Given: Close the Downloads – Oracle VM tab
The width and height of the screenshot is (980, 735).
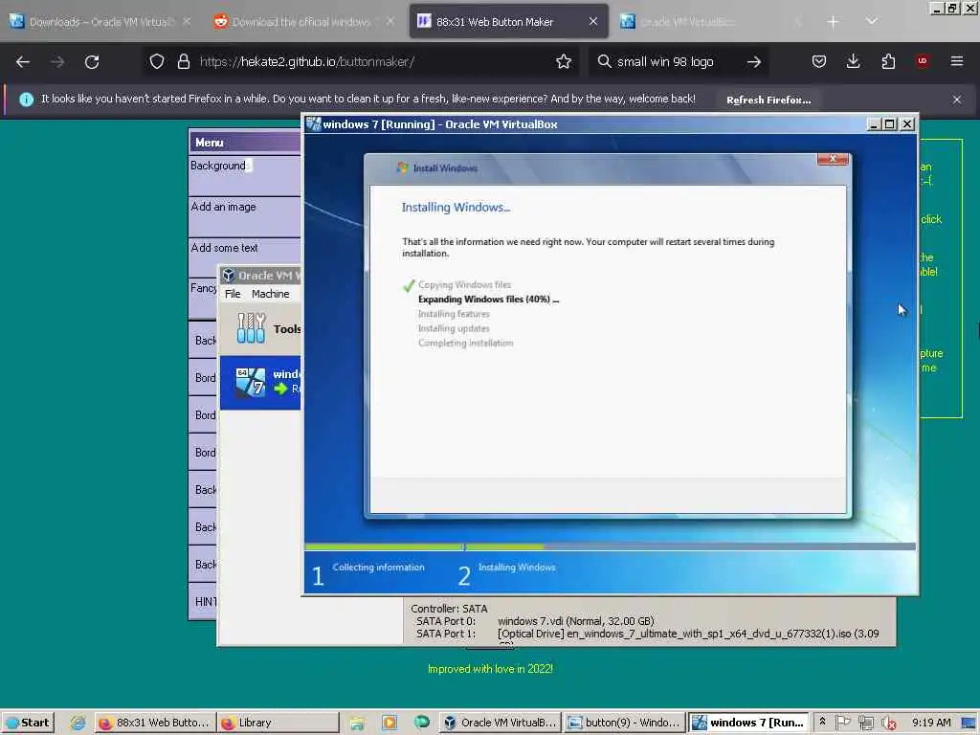Looking at the screenshot, I should pos(187,22).
